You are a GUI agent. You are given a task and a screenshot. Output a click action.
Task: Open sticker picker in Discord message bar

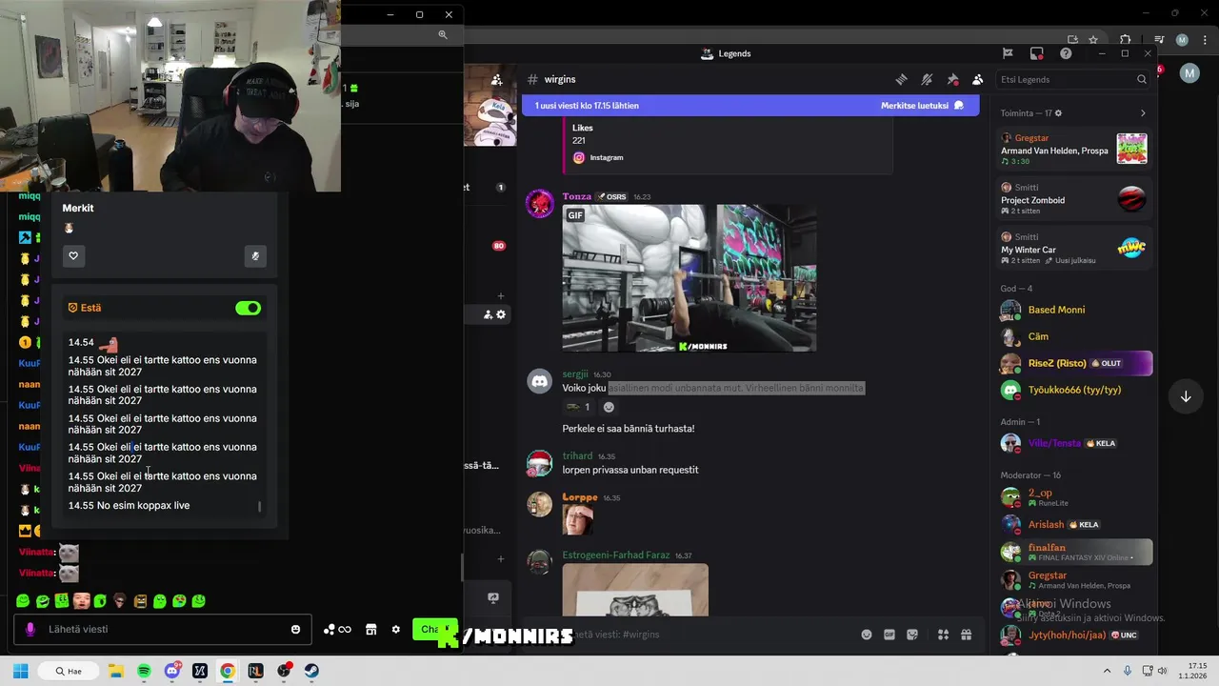(912, 635)
